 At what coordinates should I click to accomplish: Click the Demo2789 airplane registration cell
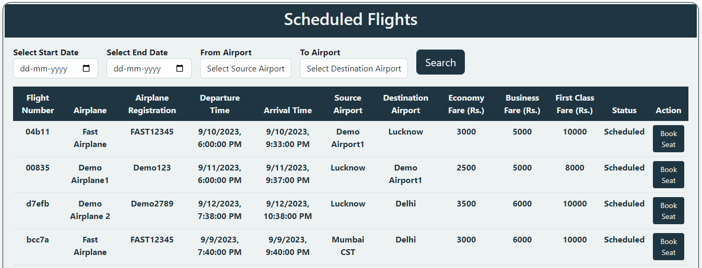152,204
